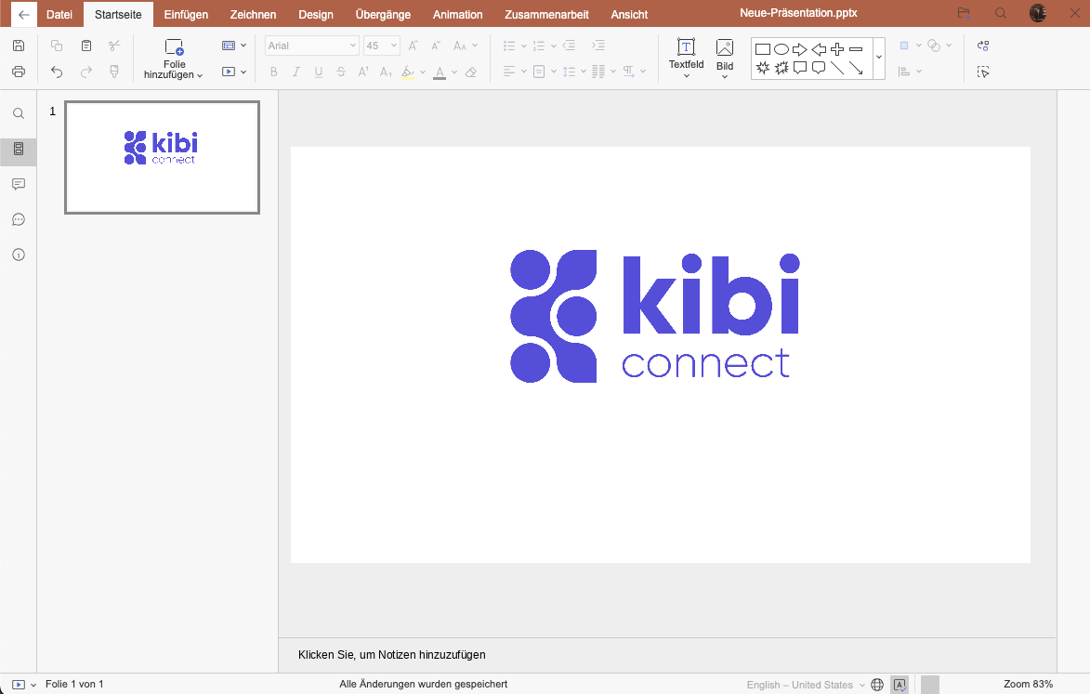The height and width of the screenshot is (694, 1090).
Task: Open the Chat icon in the sidebar
Action: [18, 219]
